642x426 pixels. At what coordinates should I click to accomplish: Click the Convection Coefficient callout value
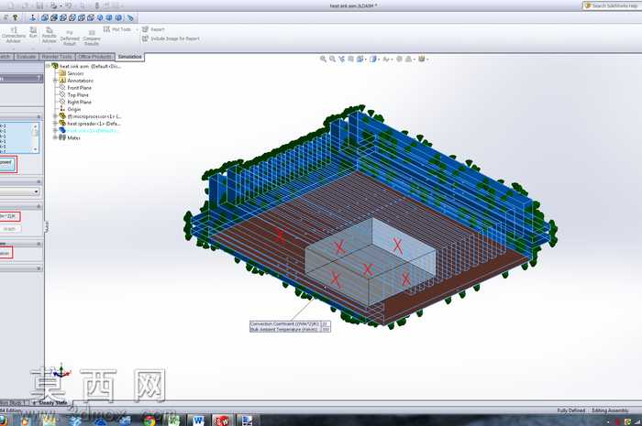pyautogui.click(x=325, y=323)
